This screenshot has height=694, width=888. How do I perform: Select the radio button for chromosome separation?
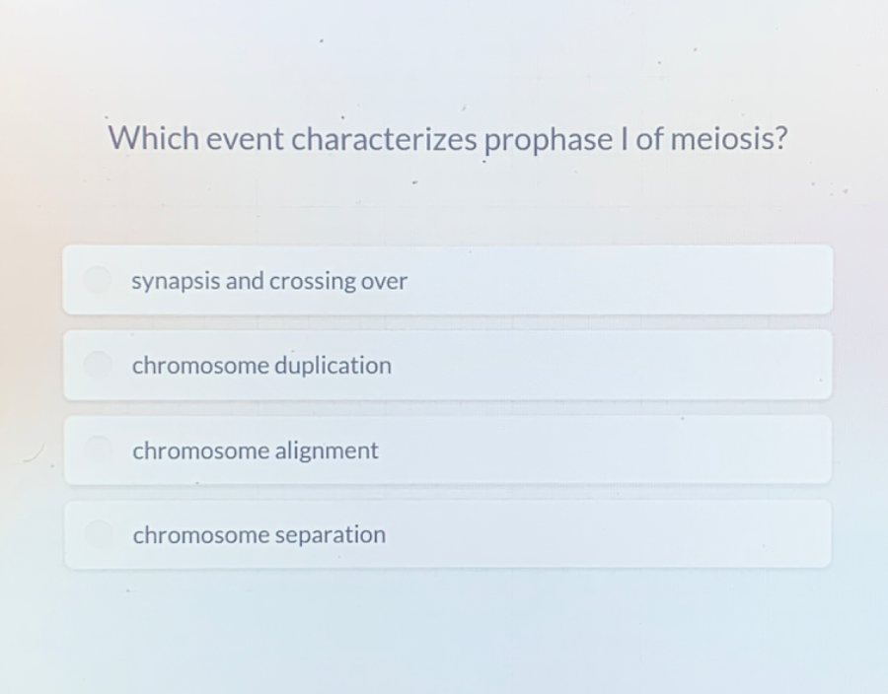[x=98, y=533]
